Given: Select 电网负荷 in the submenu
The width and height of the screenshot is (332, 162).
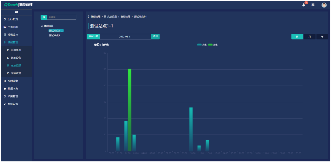Looking at the screenshot, I should [x=16, y=50].
